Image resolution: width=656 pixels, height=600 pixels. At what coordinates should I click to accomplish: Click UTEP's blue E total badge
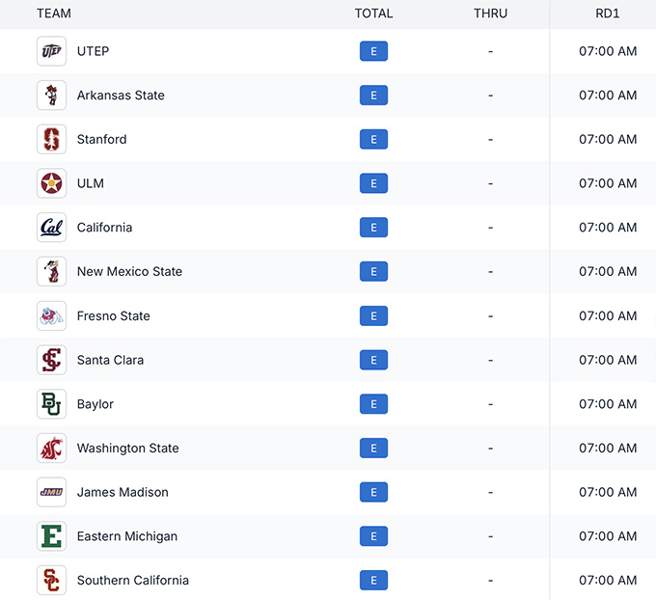[373, 51]
